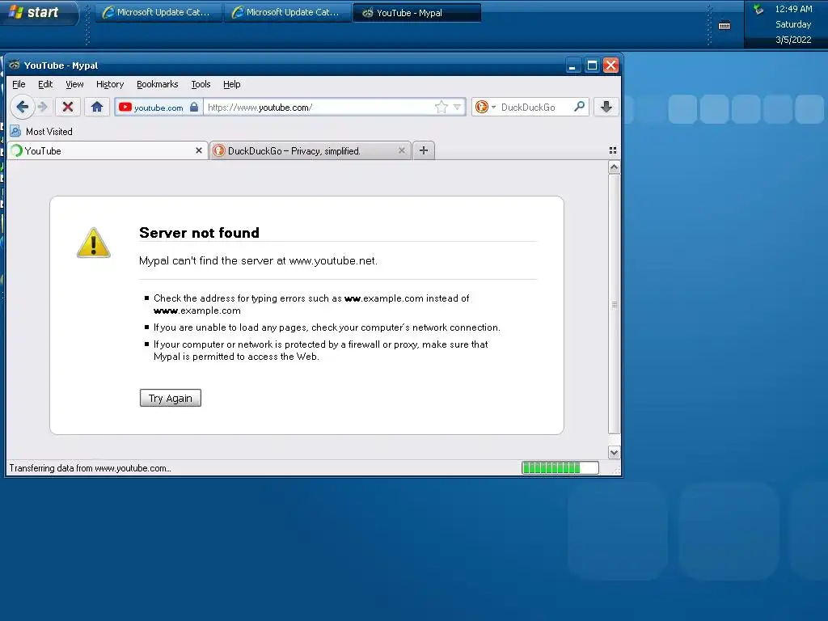This screenshot has height=621, width=828.
Task: Open the DuckDuckGo search engine selector
Action: coord(485,108)
